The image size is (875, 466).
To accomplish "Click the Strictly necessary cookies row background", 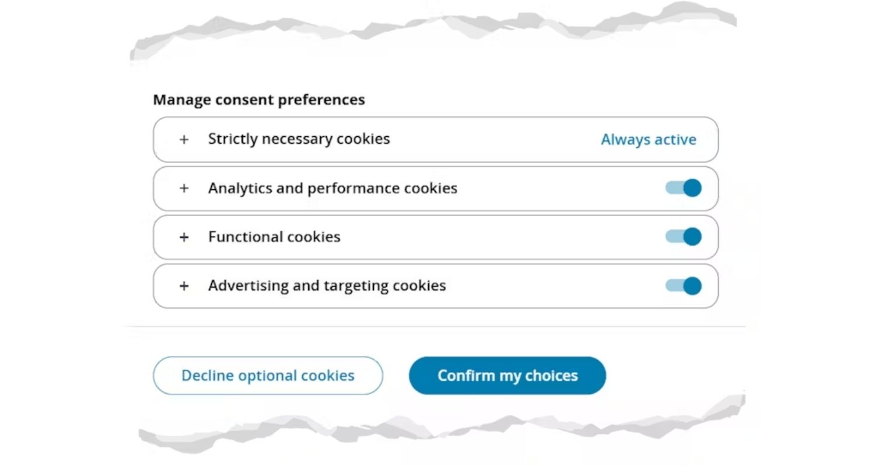I will pos(436,140).
